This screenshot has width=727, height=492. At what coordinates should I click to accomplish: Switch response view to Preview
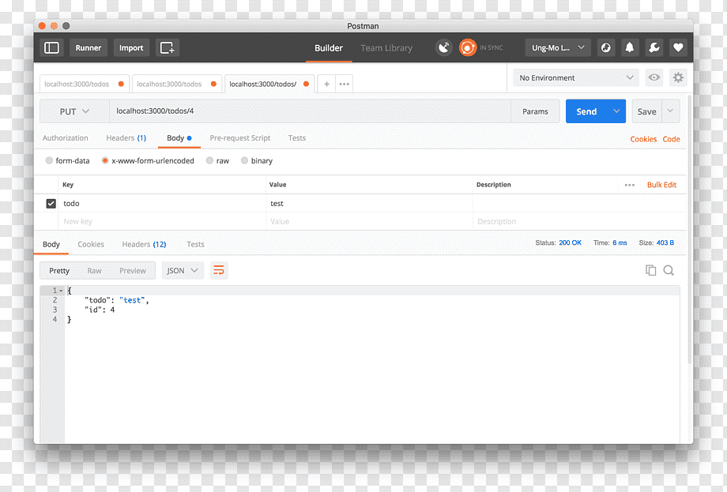tap(133, 271)
